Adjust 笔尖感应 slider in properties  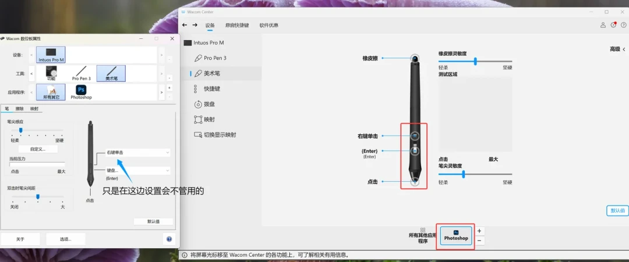(x=21, y=130)
